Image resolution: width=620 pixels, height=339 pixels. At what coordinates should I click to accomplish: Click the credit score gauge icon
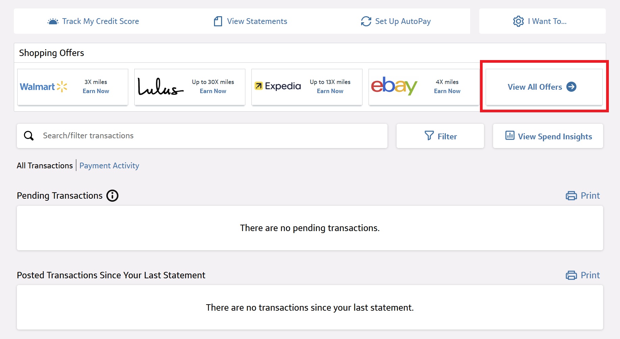pyautogui.click(x=53, y=22)
